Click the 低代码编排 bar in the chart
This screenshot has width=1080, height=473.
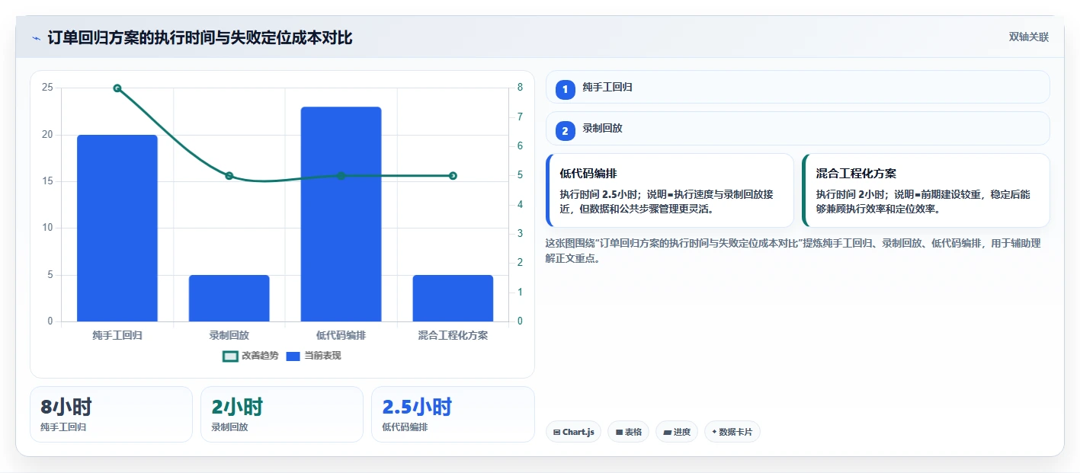coord(341,214)
